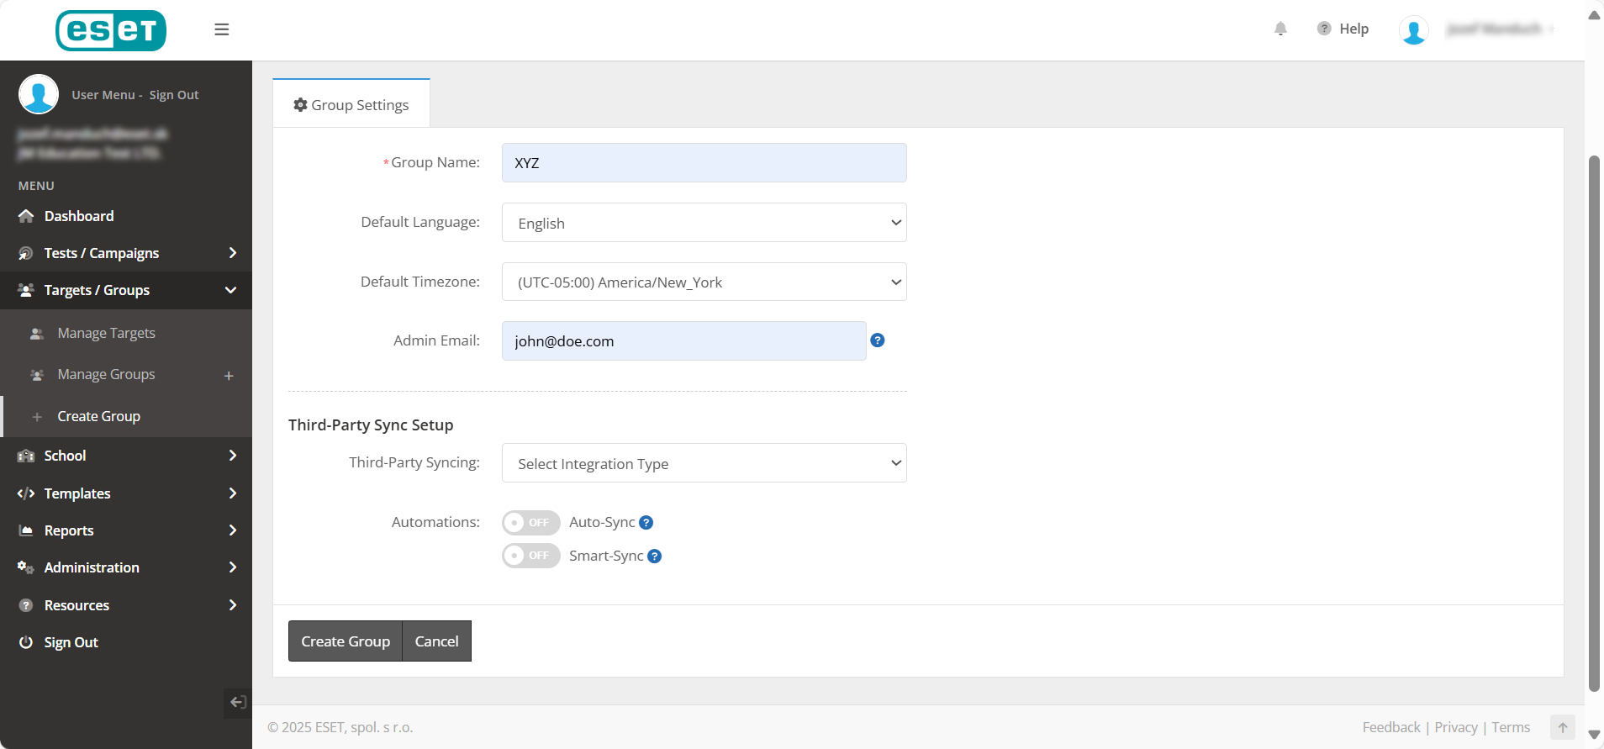Click the back-to-top arrow icon
Screen dimensions: 1604x749
coord(1563,727)
